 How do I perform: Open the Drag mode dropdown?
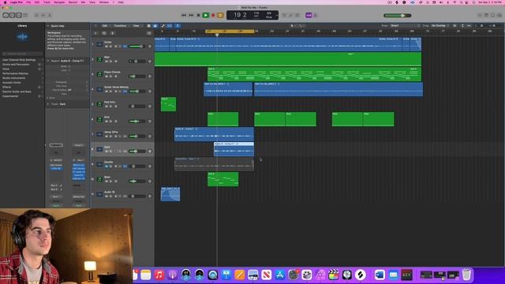(440, 26)
